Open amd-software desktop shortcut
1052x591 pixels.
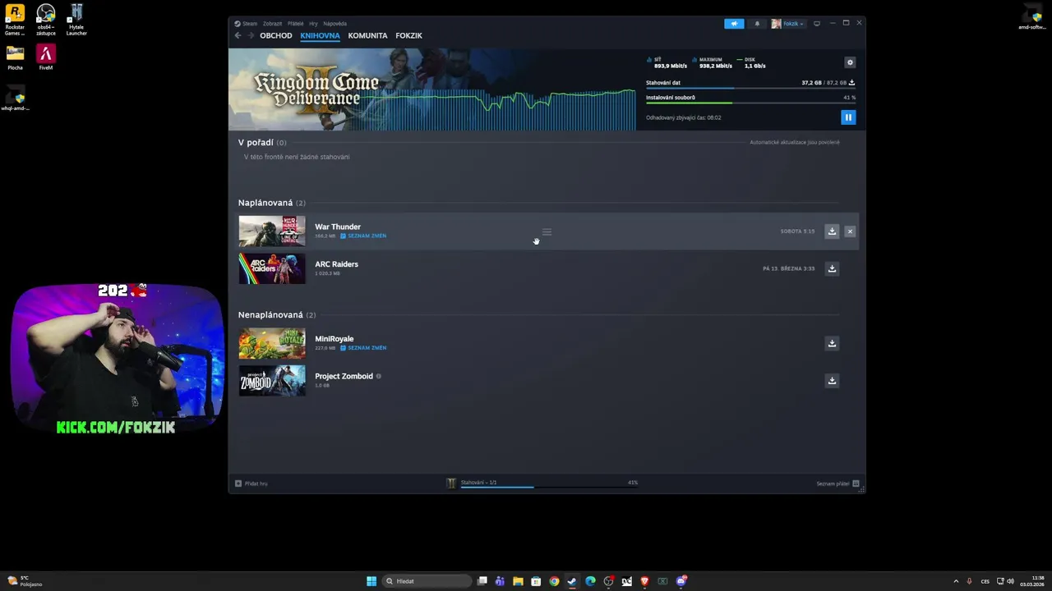[x=1032, y=16]
